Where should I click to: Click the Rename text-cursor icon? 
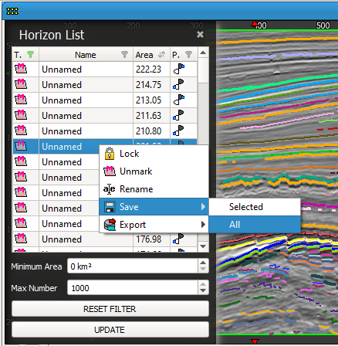(x=110, y=189)
